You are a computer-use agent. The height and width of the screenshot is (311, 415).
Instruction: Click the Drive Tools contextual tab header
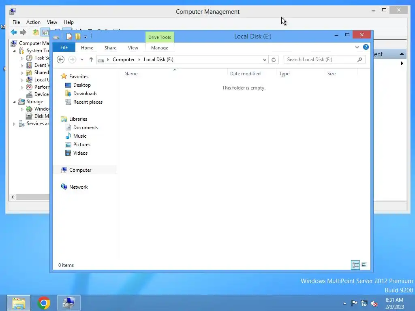(160, 37)
